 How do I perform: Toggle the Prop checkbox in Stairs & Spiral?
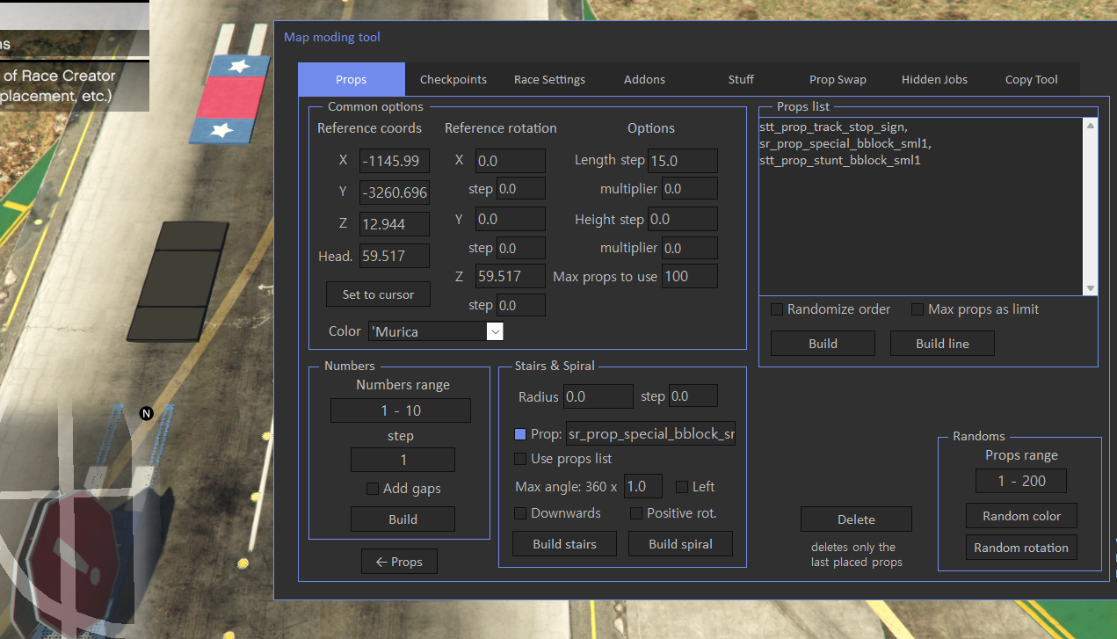click(x=520, y=434)
